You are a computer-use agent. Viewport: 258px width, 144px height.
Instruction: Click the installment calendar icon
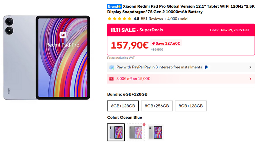coord(112,67)
